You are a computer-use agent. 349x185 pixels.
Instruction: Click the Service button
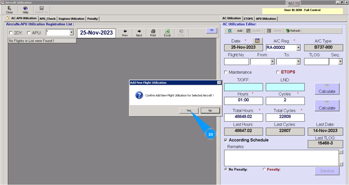[327, 171]
